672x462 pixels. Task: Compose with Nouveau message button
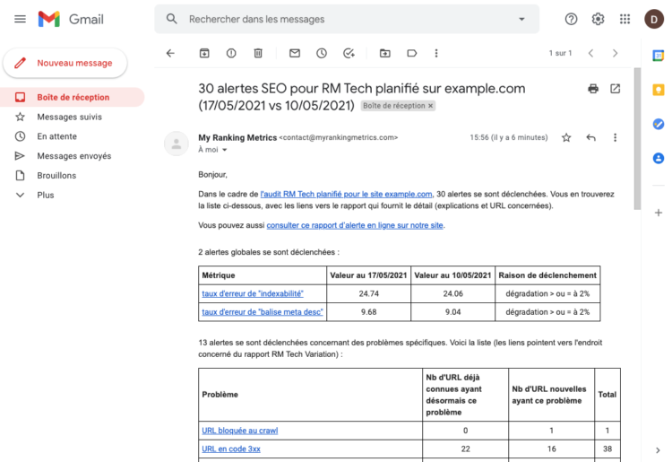[65, 63]
